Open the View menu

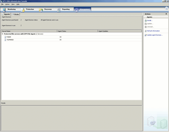point(13,4)
